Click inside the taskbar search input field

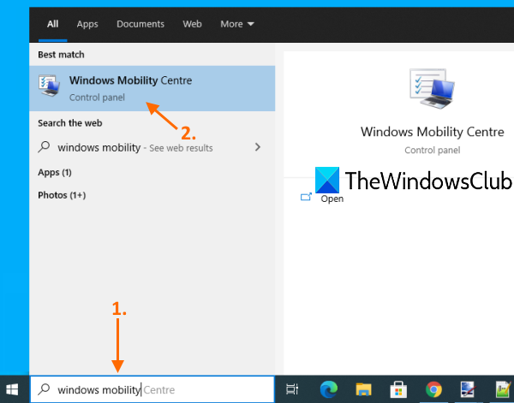152,389
